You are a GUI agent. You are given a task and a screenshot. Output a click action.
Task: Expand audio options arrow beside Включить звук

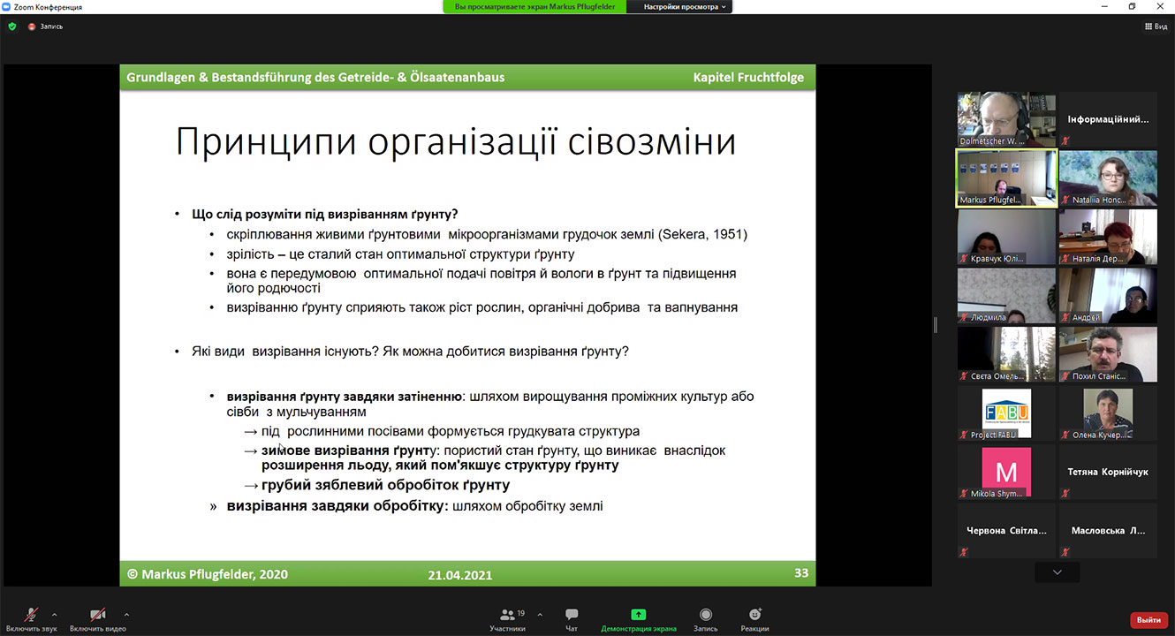(55, 615)
